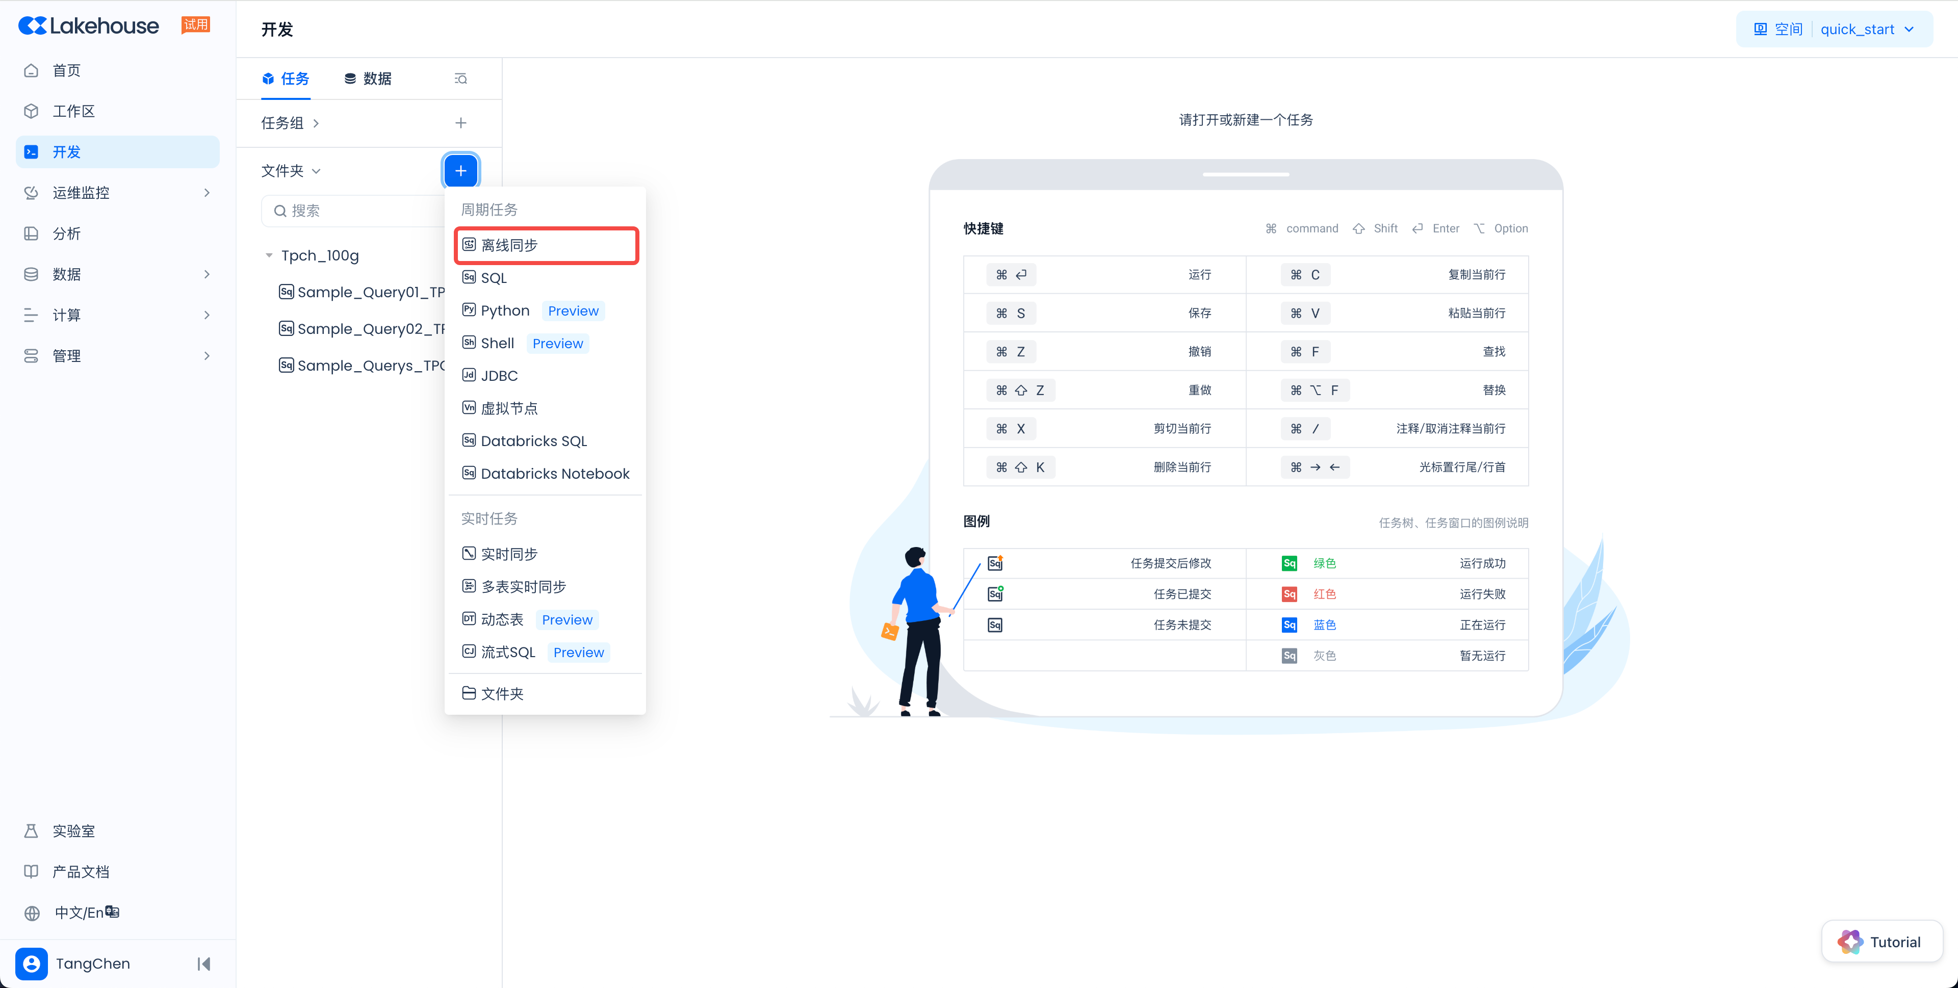This screenshot has height=988, width=1958.
Task: Choose Databricks Notebook menu entry
Action: point(555,474)
